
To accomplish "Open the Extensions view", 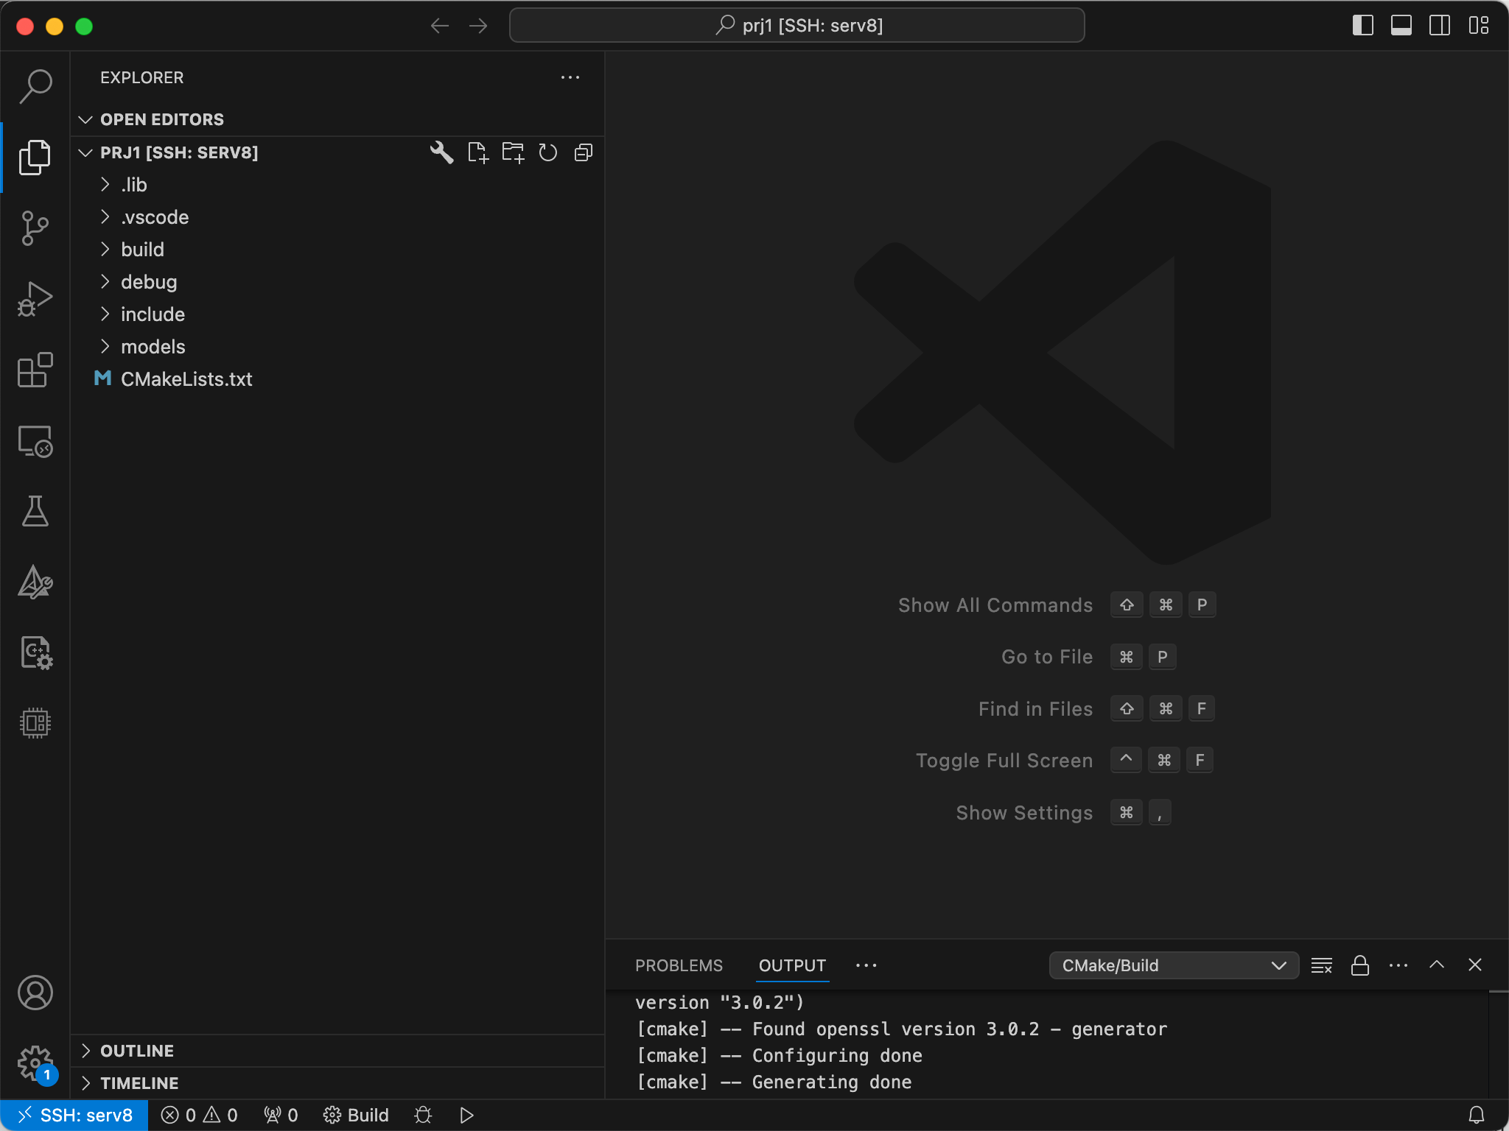I will [35, 370].
